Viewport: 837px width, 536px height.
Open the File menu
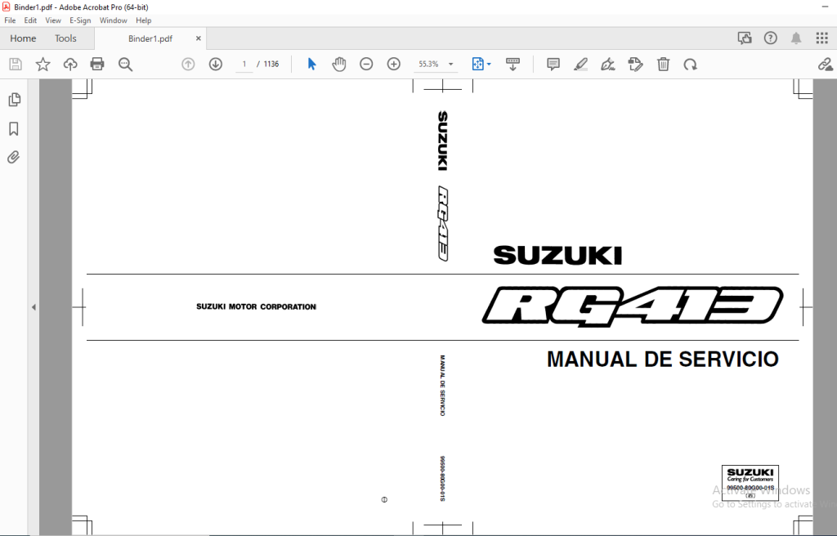coord(10,20)
